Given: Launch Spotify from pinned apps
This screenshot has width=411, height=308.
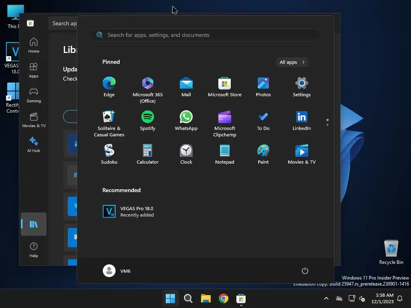Looking at the screenshot, I should tap(148, 121).
